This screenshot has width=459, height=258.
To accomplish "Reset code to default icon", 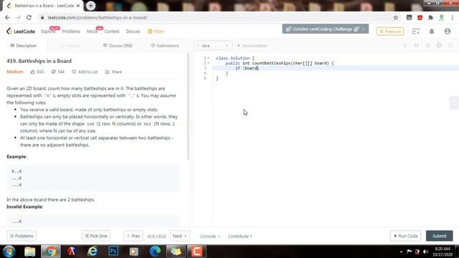I will pyautogui.click(x=427, y=46).
